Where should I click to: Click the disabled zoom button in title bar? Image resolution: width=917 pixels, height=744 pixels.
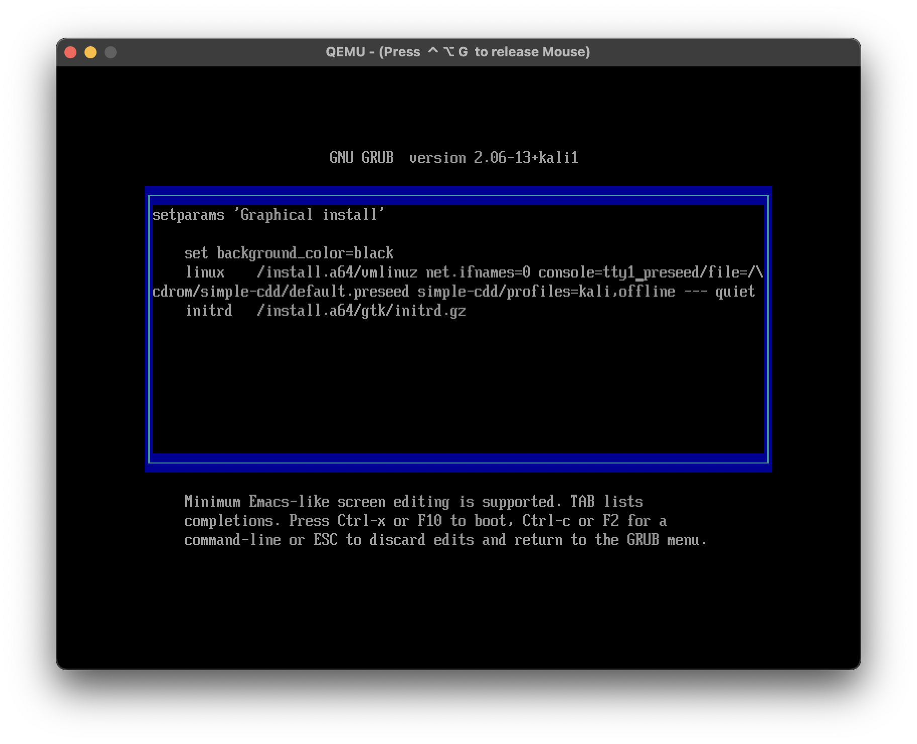pos(111,52)
